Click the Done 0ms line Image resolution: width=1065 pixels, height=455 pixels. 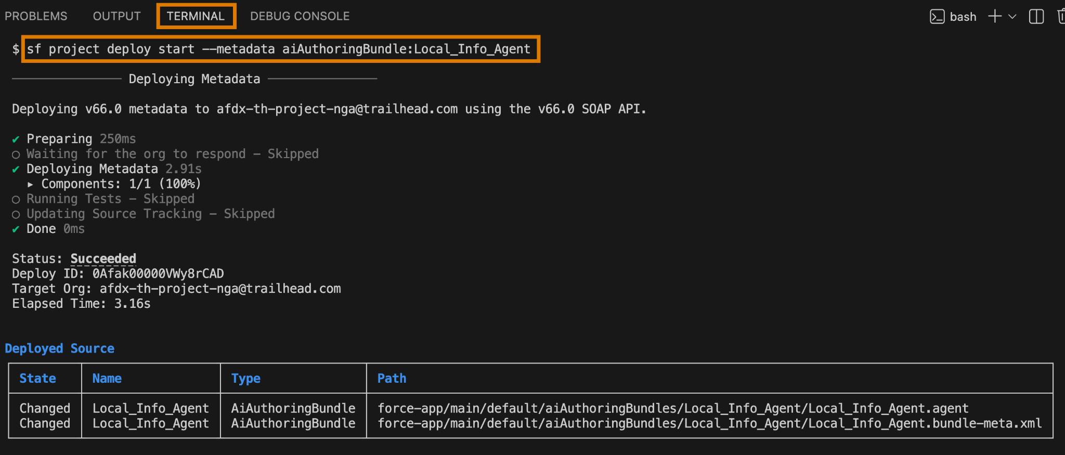tap(48, 229)
